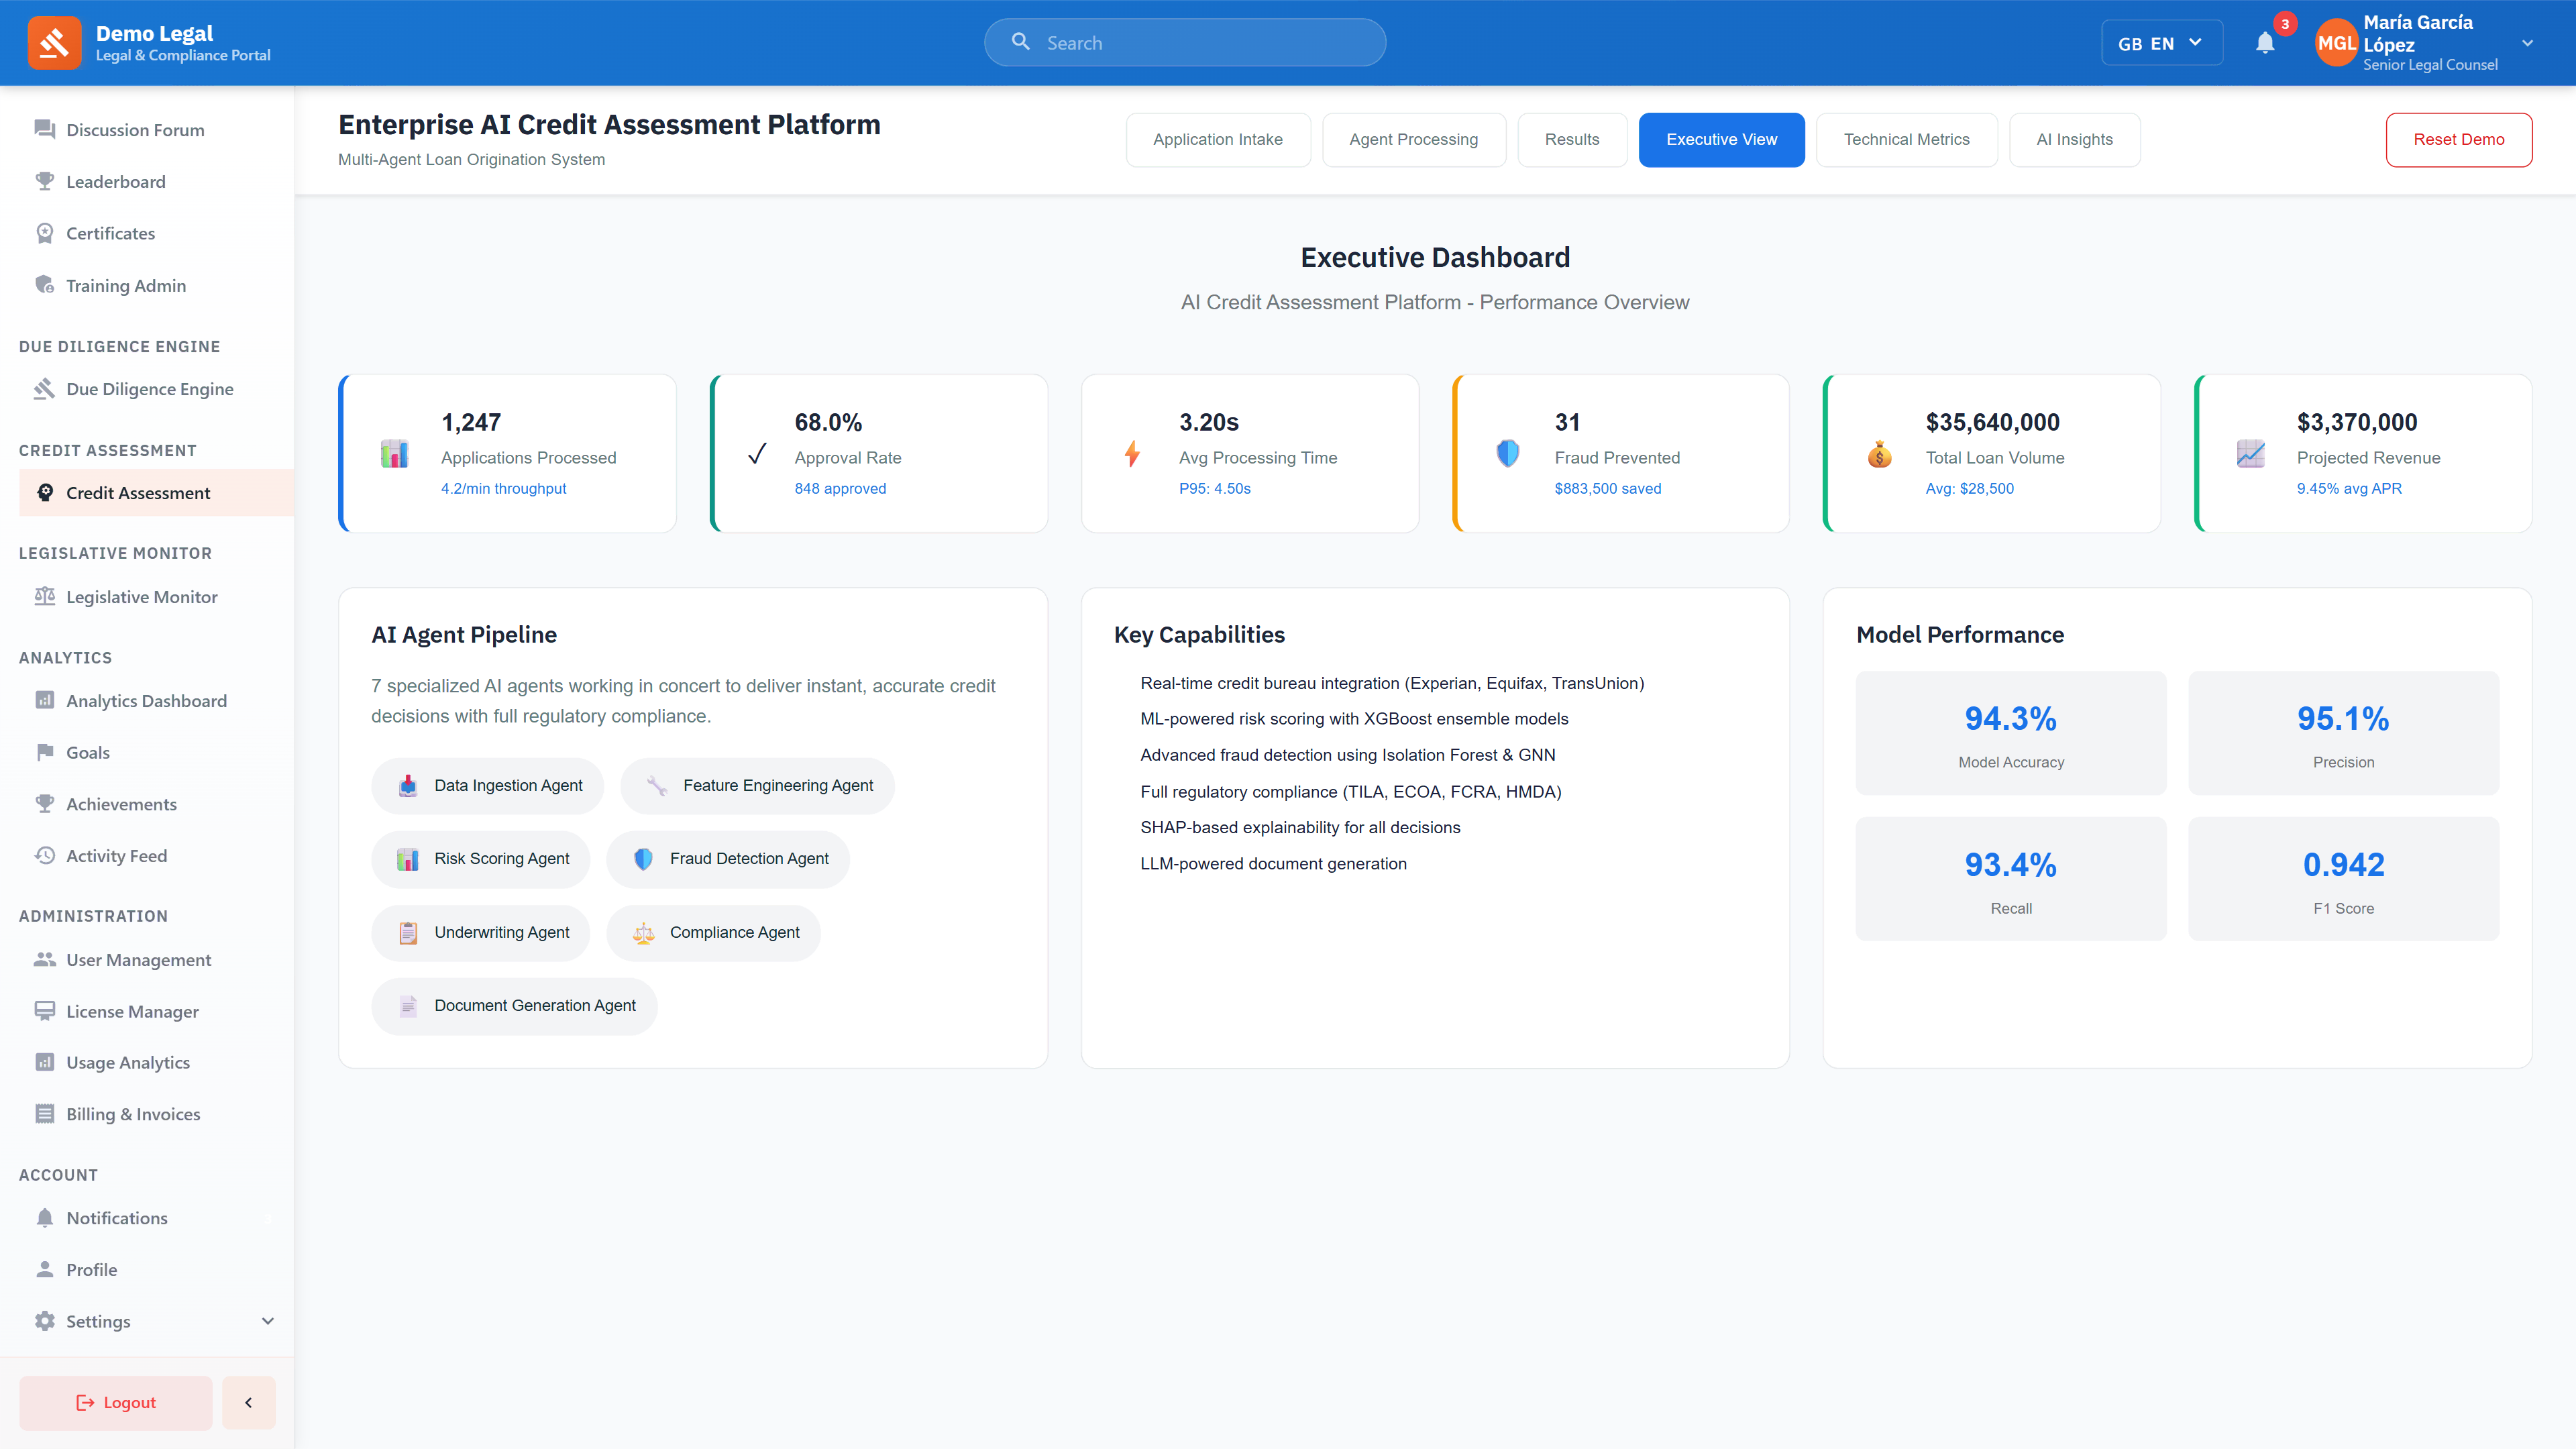Click the MGL avatar color badge
The image size is (2576, 1449).
point(2336,42)
